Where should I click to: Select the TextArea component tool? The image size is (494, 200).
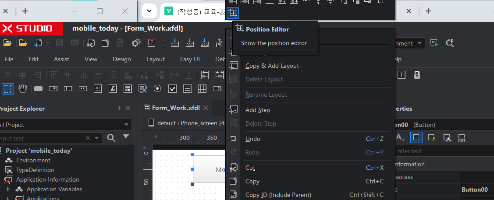pos(98,89)
